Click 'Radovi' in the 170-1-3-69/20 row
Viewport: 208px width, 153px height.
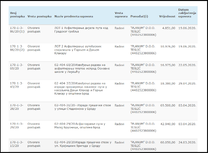point(119,65)
